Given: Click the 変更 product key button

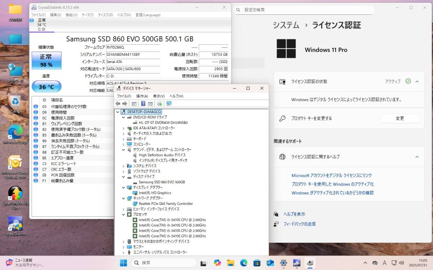Looking at the screenshot, I should [x=400, y=118].
